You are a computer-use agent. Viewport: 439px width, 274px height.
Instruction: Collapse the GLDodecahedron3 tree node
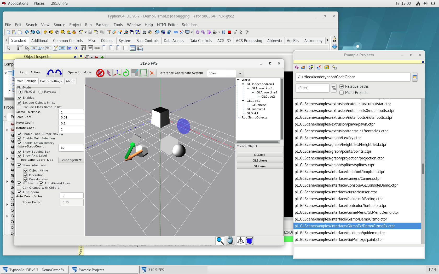[243, 84]
